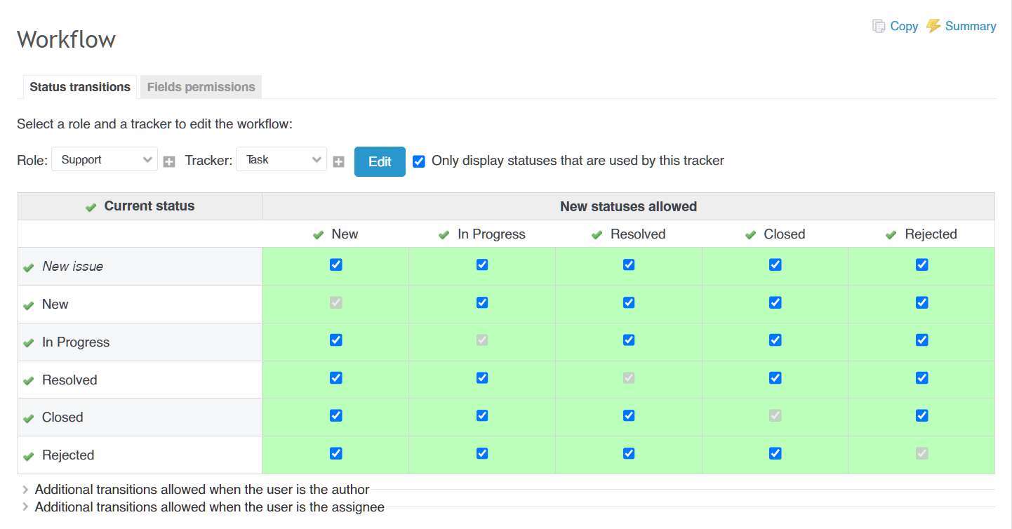This screenshot has height=529, width=1012.
Task: Open the Tracker dropdown showing Task
Action: 281,160
